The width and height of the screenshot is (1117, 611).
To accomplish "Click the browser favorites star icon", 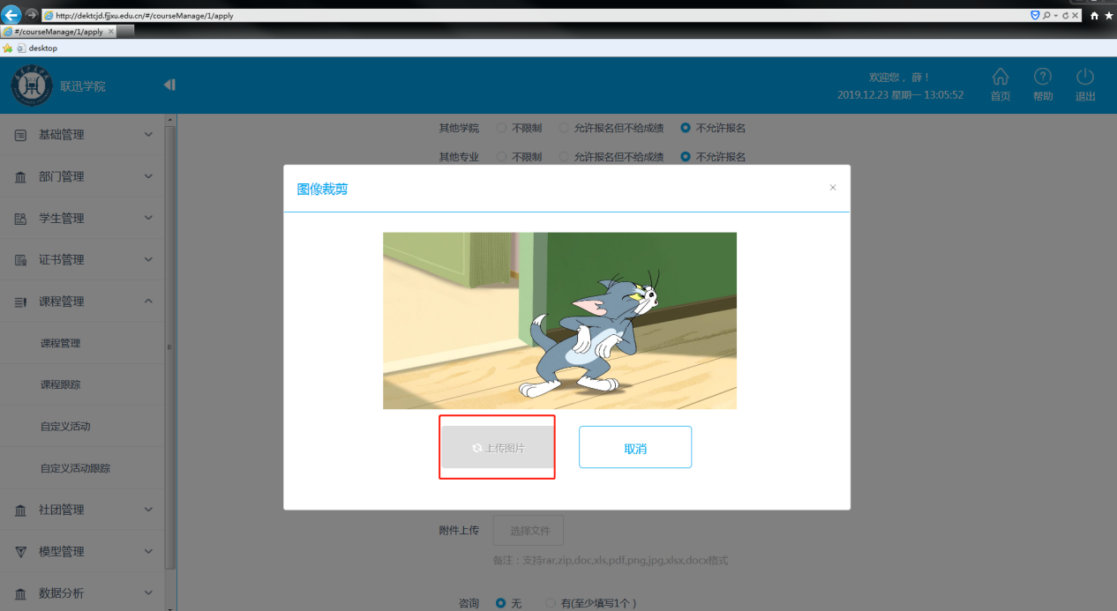I will click(x=1108, y=16).
